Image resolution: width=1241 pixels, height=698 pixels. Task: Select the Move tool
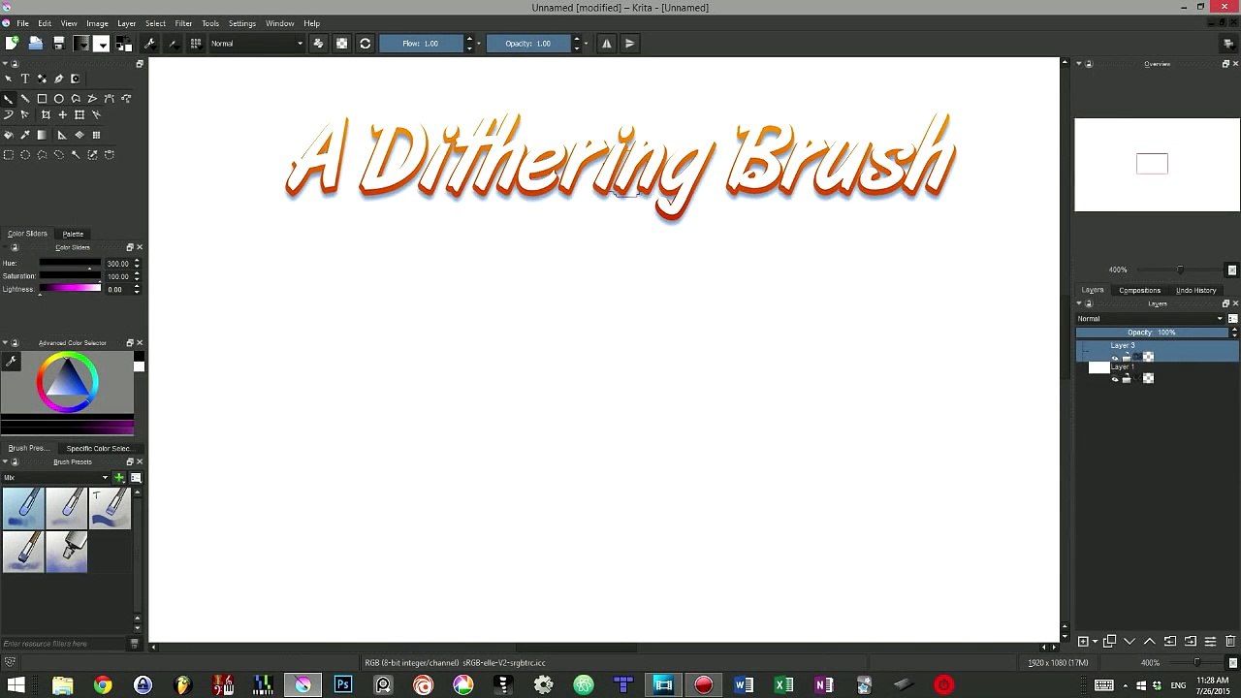[x=62, y=114]
